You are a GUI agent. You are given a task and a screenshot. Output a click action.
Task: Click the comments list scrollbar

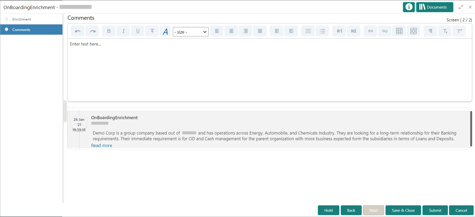(471, 129)
